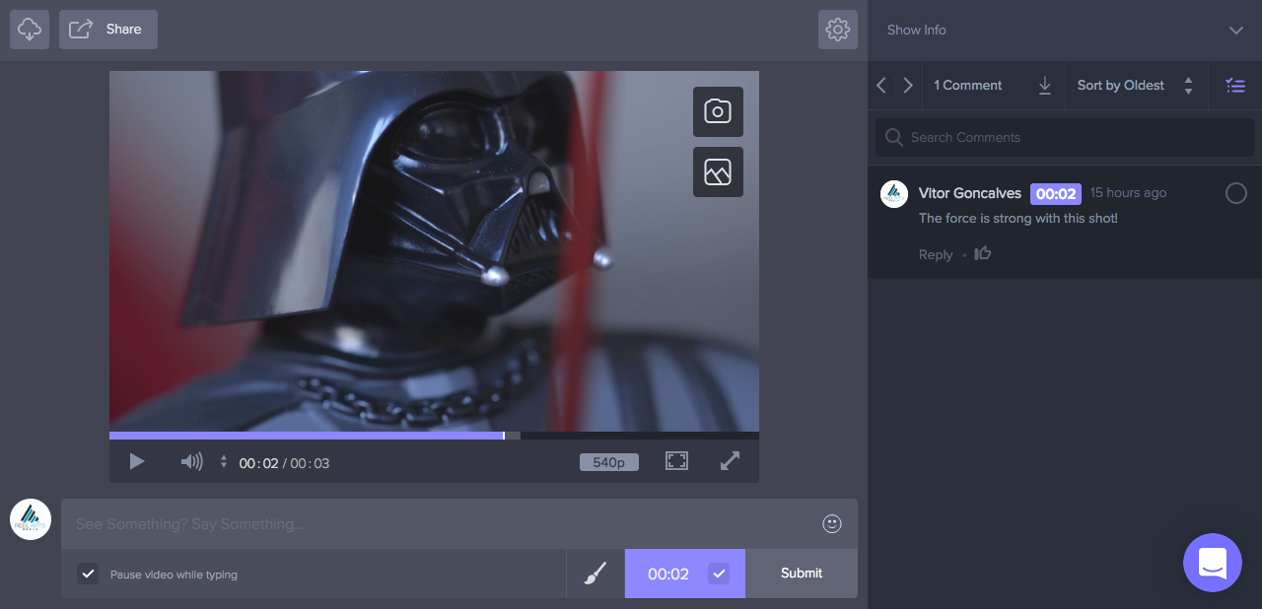1262x609 pixels.
Task: Reply to Vitor Goncalves' comment
Action: click(x=936, y=255)
